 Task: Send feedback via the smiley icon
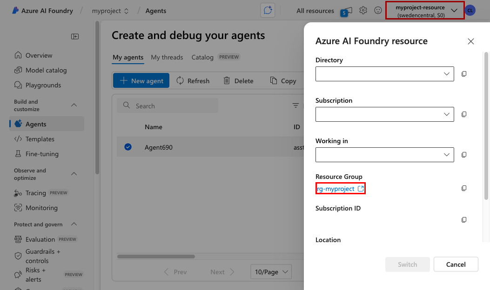tap(378, 11)
